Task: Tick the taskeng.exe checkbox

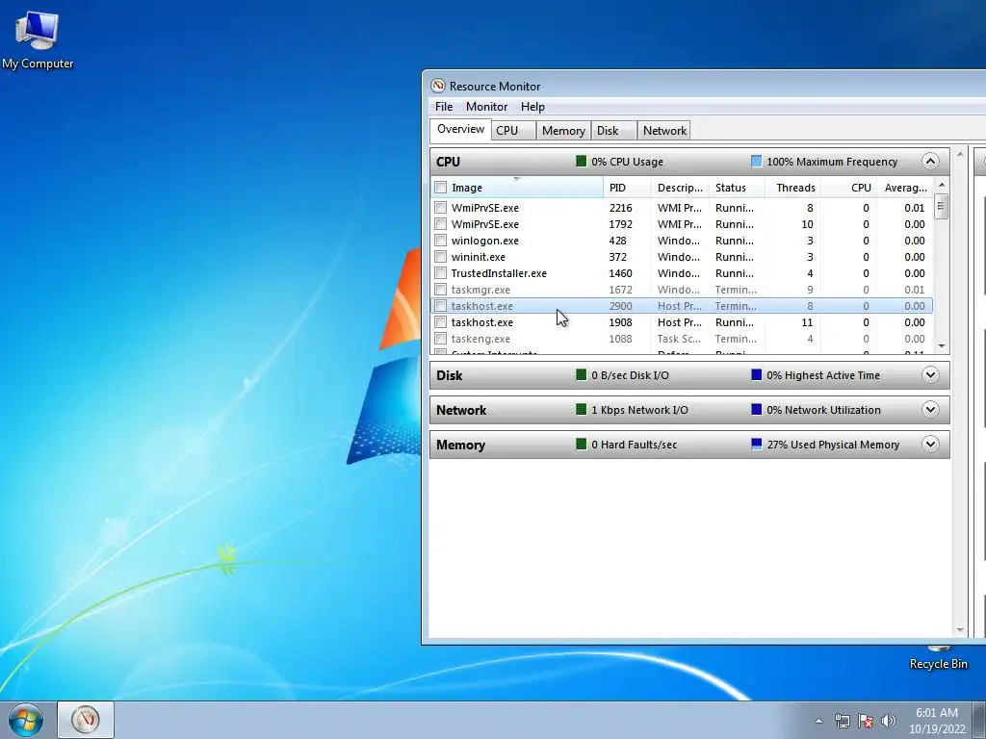Action: (441, 338)
